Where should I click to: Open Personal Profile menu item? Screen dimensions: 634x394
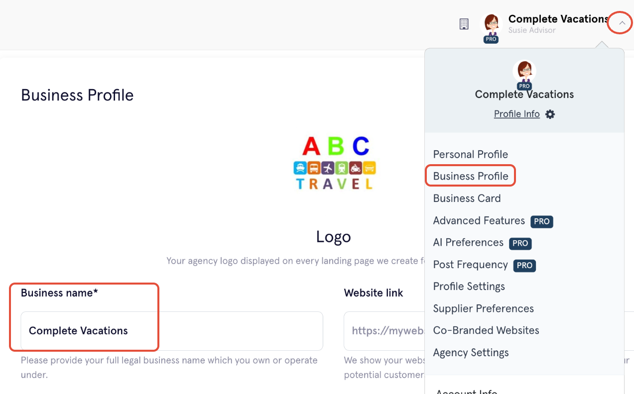[x=471, y=154]
